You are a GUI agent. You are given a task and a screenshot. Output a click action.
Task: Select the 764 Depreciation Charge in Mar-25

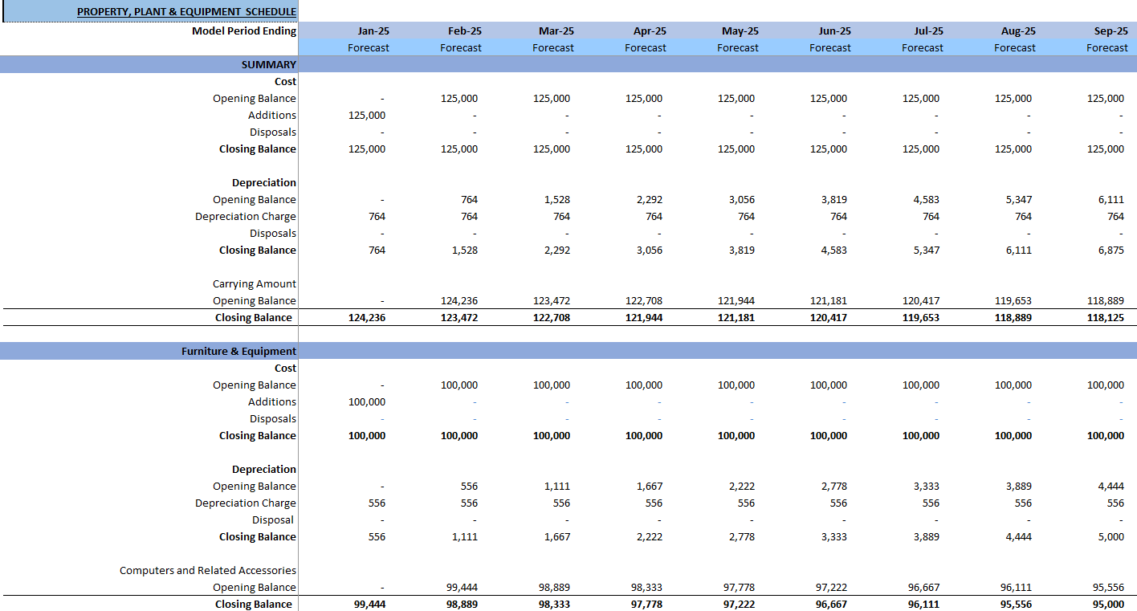[x=560, y=216]
